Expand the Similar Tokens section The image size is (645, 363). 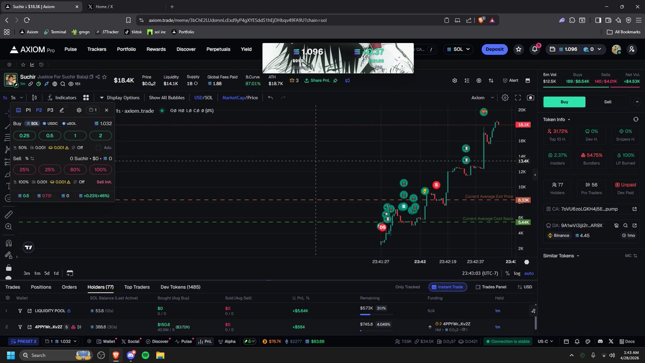tap(562, 255)
